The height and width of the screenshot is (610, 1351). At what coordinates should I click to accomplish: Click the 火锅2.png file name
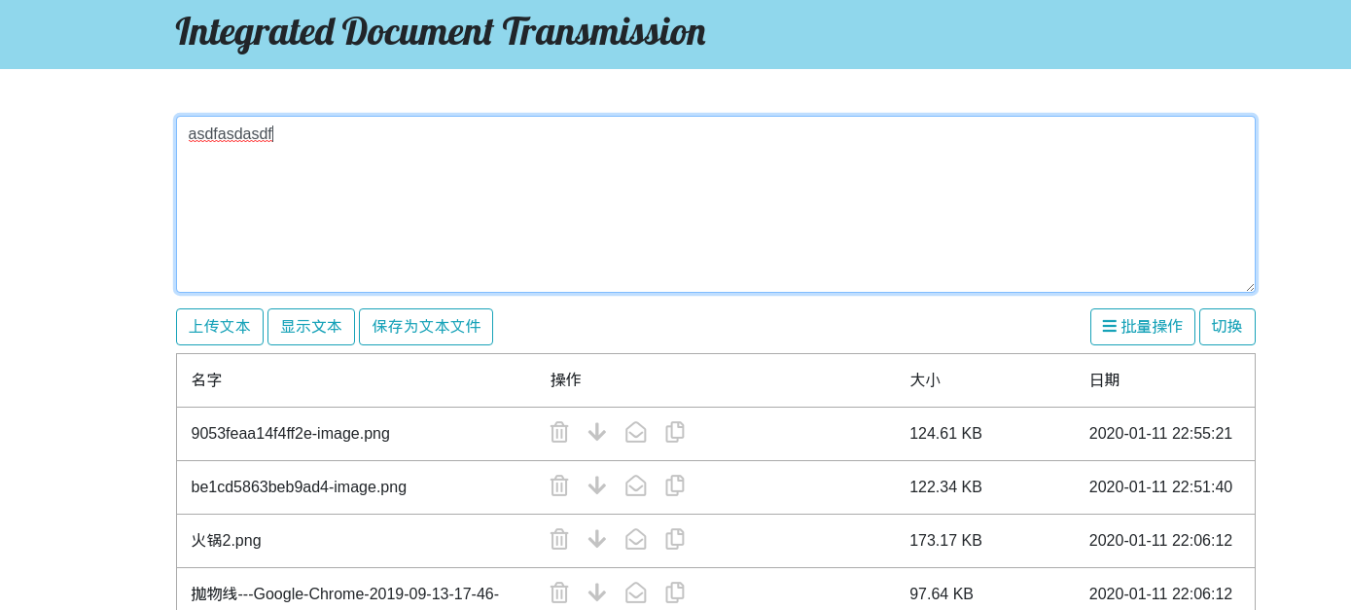pyautogui.click(x=227, y=541)
